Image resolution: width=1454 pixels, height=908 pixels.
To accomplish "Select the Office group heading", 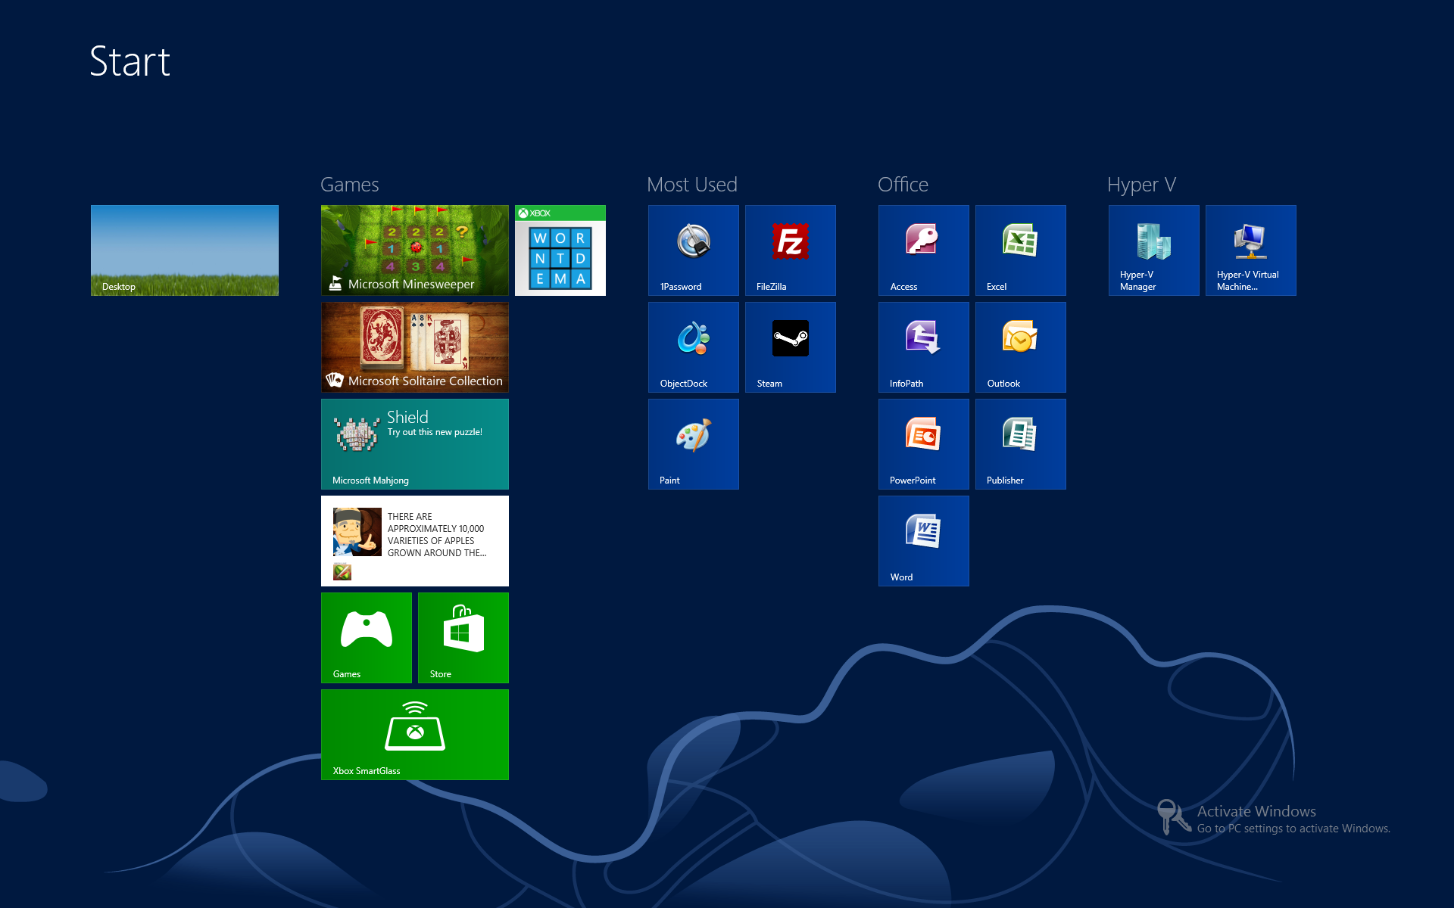I will tap(903, 185).
